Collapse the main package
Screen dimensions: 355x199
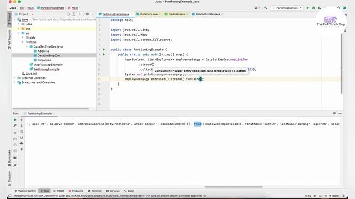click(23, 42)
